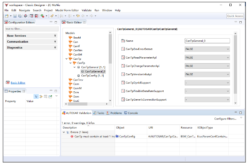Open the Navigate menu
The width and height of the screenshot is (248, 165).
(25, 10)
